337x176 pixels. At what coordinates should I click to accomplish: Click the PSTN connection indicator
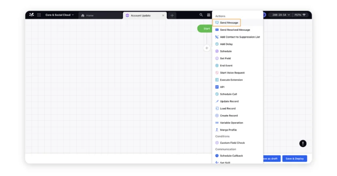click(x=300, y=15)
